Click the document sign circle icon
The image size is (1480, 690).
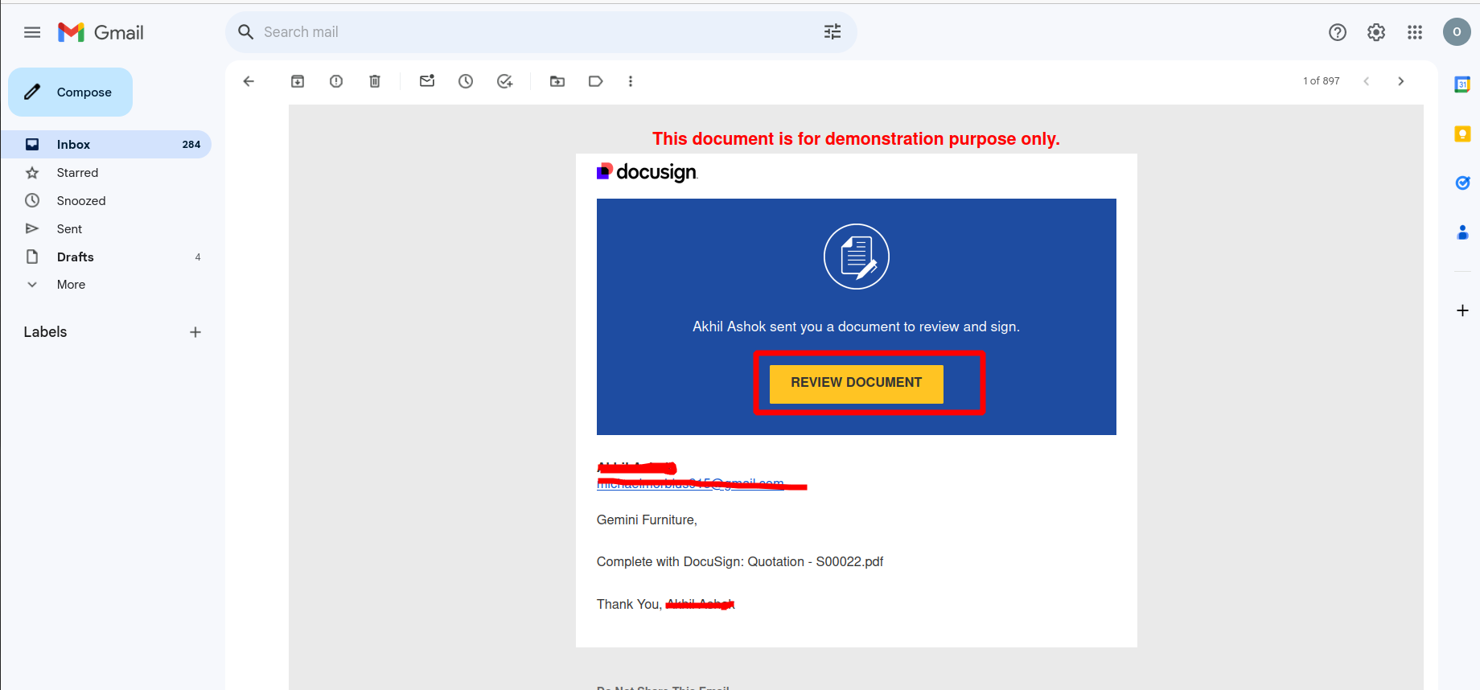[857, 257]
